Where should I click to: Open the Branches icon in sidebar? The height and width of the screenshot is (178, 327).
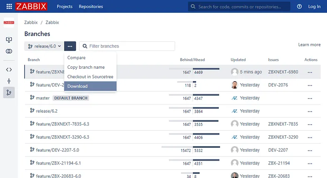9,93
